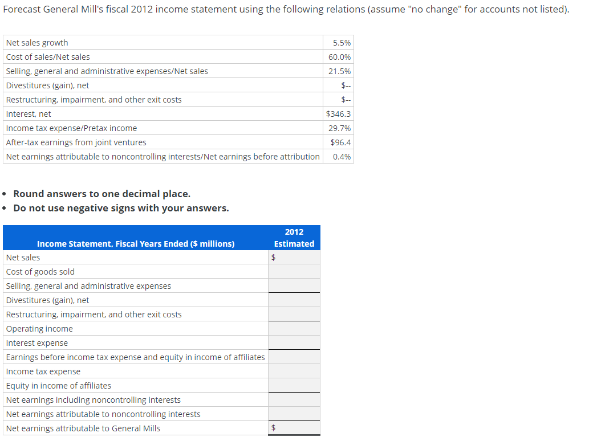Select the $96.4 after-tax joint ventures value

(x=340, y=142)
